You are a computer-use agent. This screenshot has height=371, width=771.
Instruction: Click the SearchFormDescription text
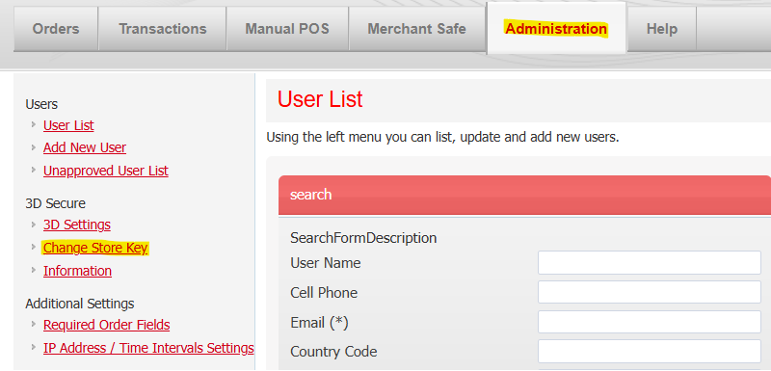click(x=363, y=238)
